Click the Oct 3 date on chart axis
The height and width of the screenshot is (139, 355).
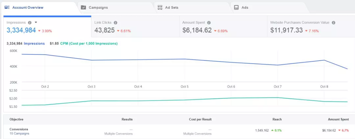coord(91,87)
